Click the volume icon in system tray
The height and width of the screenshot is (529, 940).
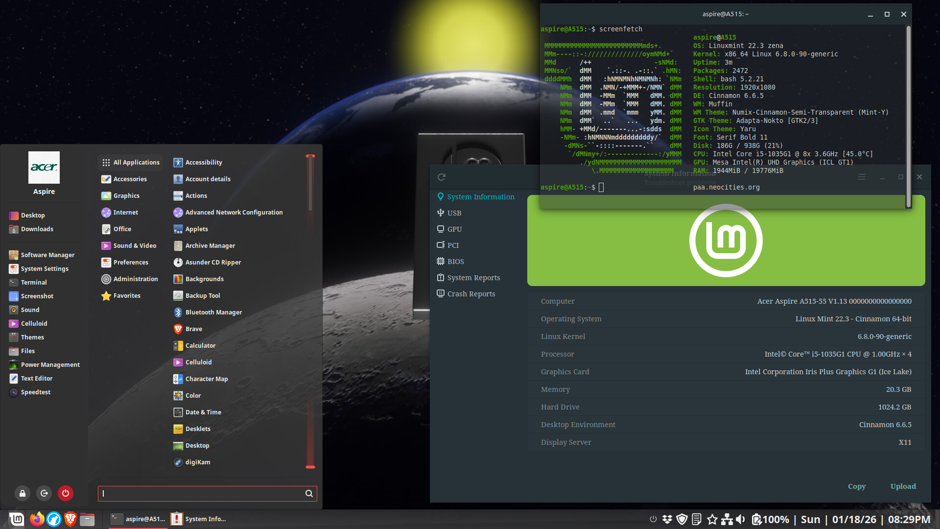coord(740,519)
